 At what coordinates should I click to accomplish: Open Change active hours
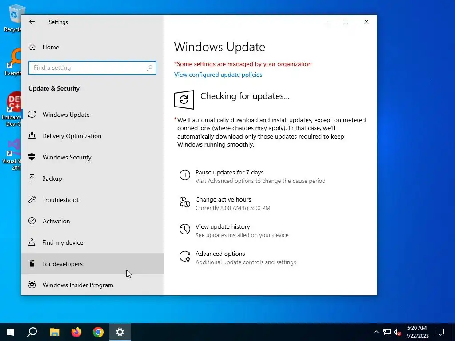click(x=223, y=199)
